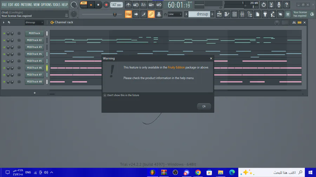Toggle the metronome icon
The width and height of the screenshot is (316, 177).
click(128, 5)
